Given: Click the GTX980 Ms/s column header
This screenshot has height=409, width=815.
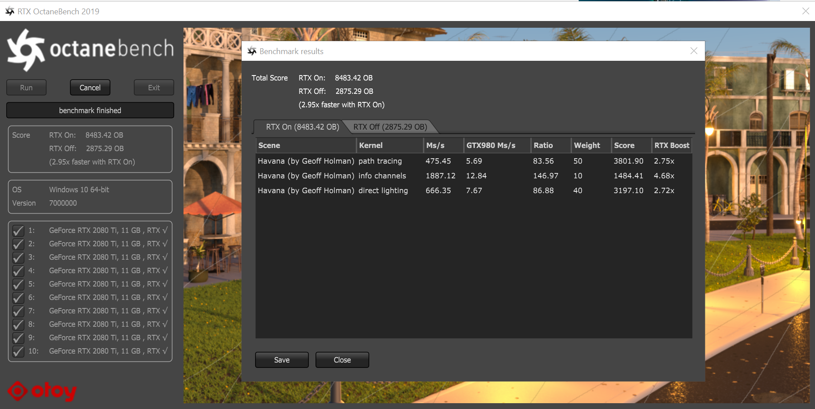Looking at the screenshot, I should [497, 145].
